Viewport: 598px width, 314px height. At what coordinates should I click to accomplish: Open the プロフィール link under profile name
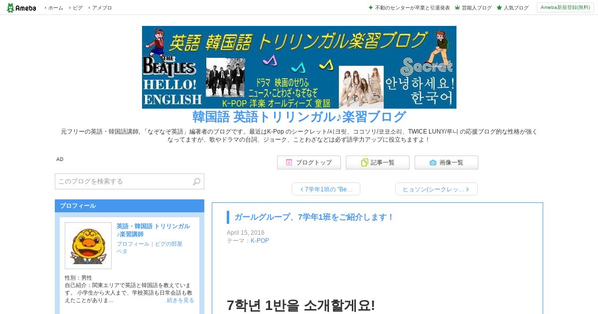click(x=133, y=244)
